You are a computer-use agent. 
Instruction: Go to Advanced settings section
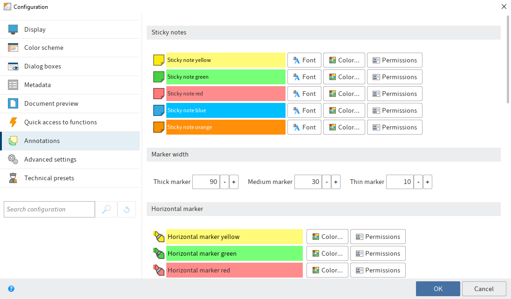(50, 159)
